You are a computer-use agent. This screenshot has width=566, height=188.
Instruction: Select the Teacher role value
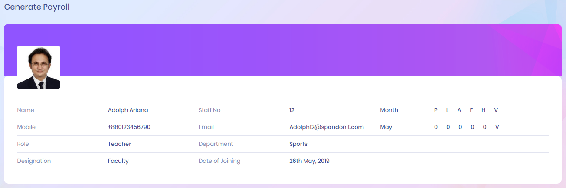120,144
